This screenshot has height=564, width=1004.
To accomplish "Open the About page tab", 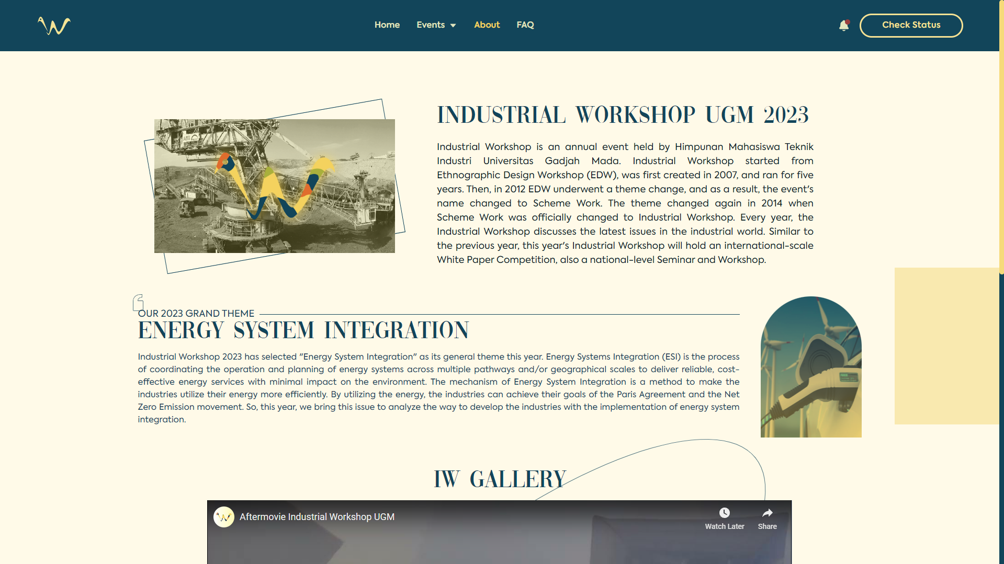I will [487, 25].
